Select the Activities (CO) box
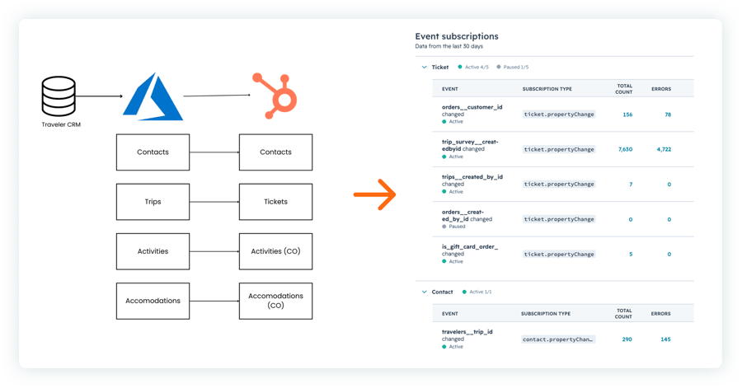 (276, 251)
